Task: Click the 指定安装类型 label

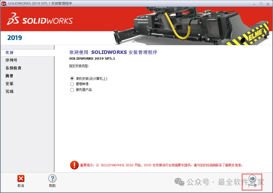Action: point(79,66)
